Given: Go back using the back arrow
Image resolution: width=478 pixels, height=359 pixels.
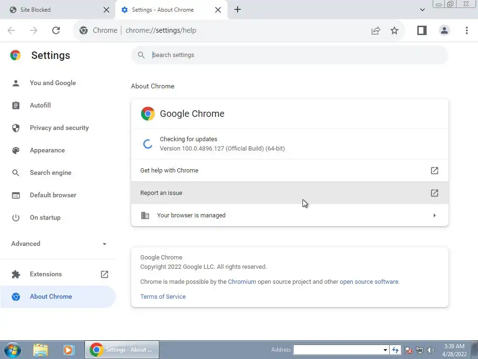Looking at the screenshot, I should click(11, 30).
